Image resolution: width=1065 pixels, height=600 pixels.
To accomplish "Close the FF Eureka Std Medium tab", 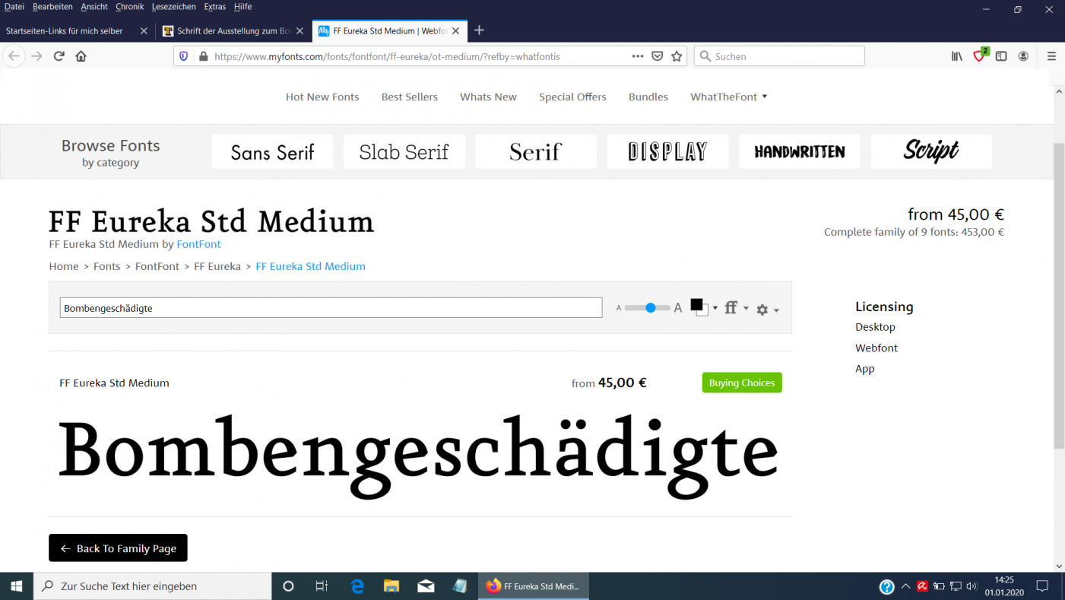I will coord(456,31).
